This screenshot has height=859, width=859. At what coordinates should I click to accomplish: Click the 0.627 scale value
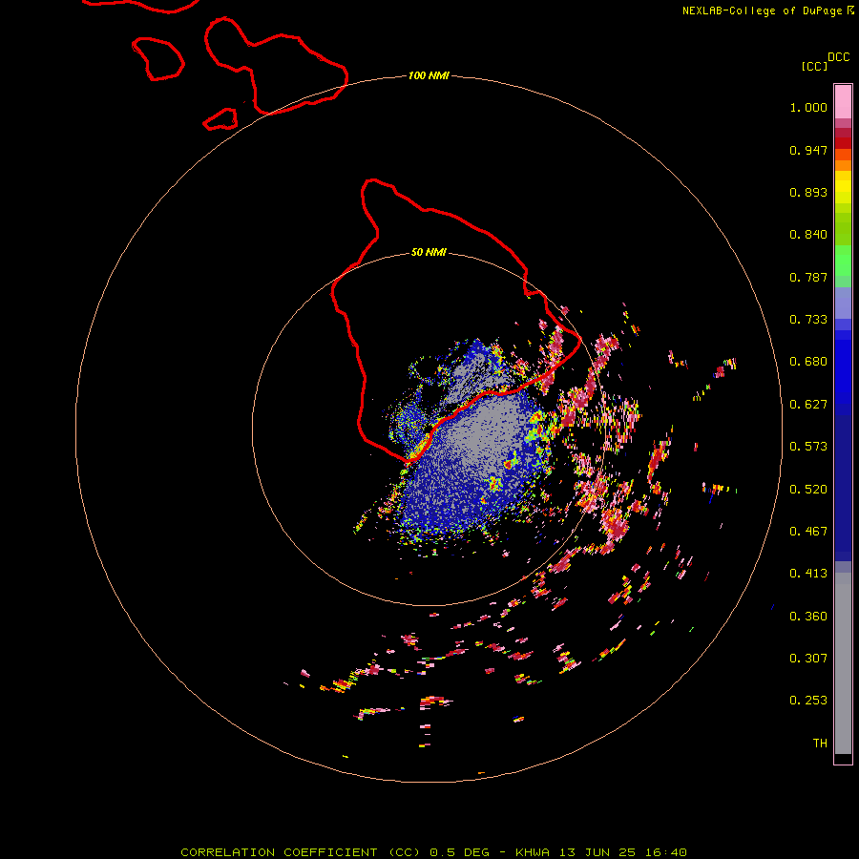coord(808,405)
